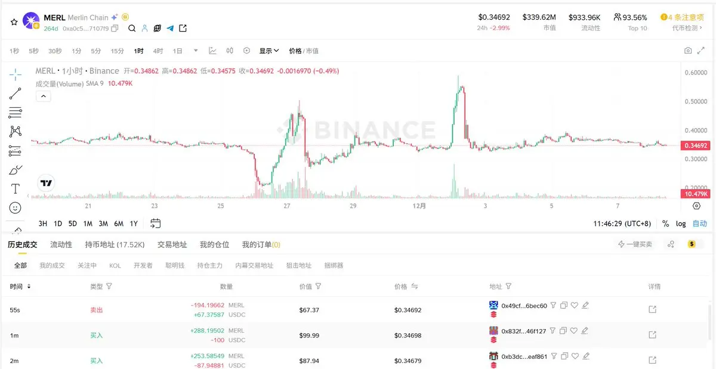The image size is (716, 369).
Task: Open the 类型 column filter
Action: pyautogui.click(x=109, y=287)
